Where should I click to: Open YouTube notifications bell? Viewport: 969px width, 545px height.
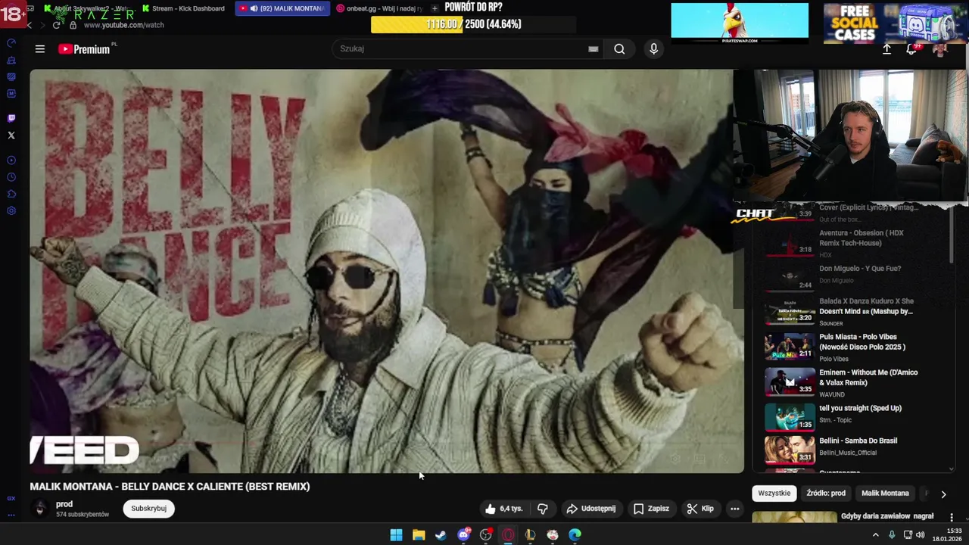coord(912,49)
